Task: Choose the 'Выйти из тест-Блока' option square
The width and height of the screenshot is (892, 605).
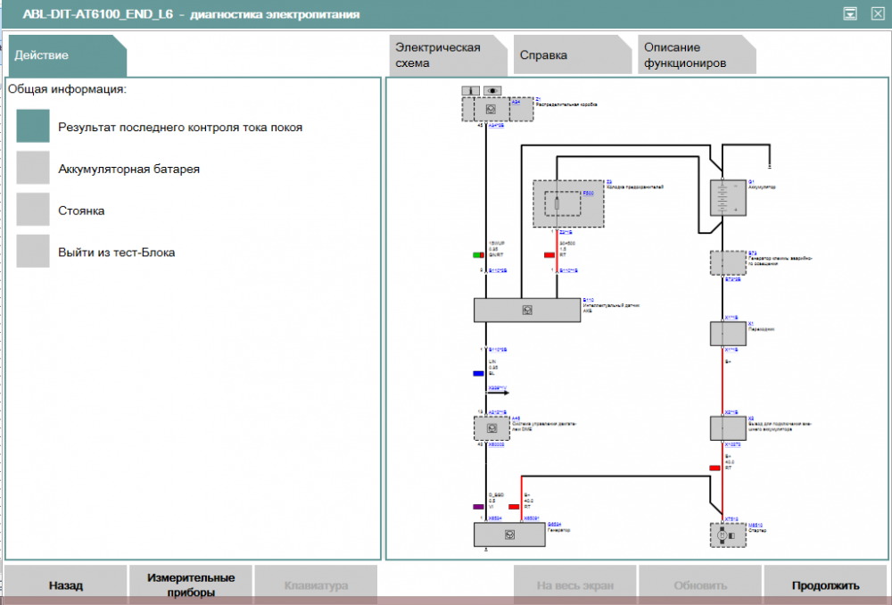Action: point(33,252)
